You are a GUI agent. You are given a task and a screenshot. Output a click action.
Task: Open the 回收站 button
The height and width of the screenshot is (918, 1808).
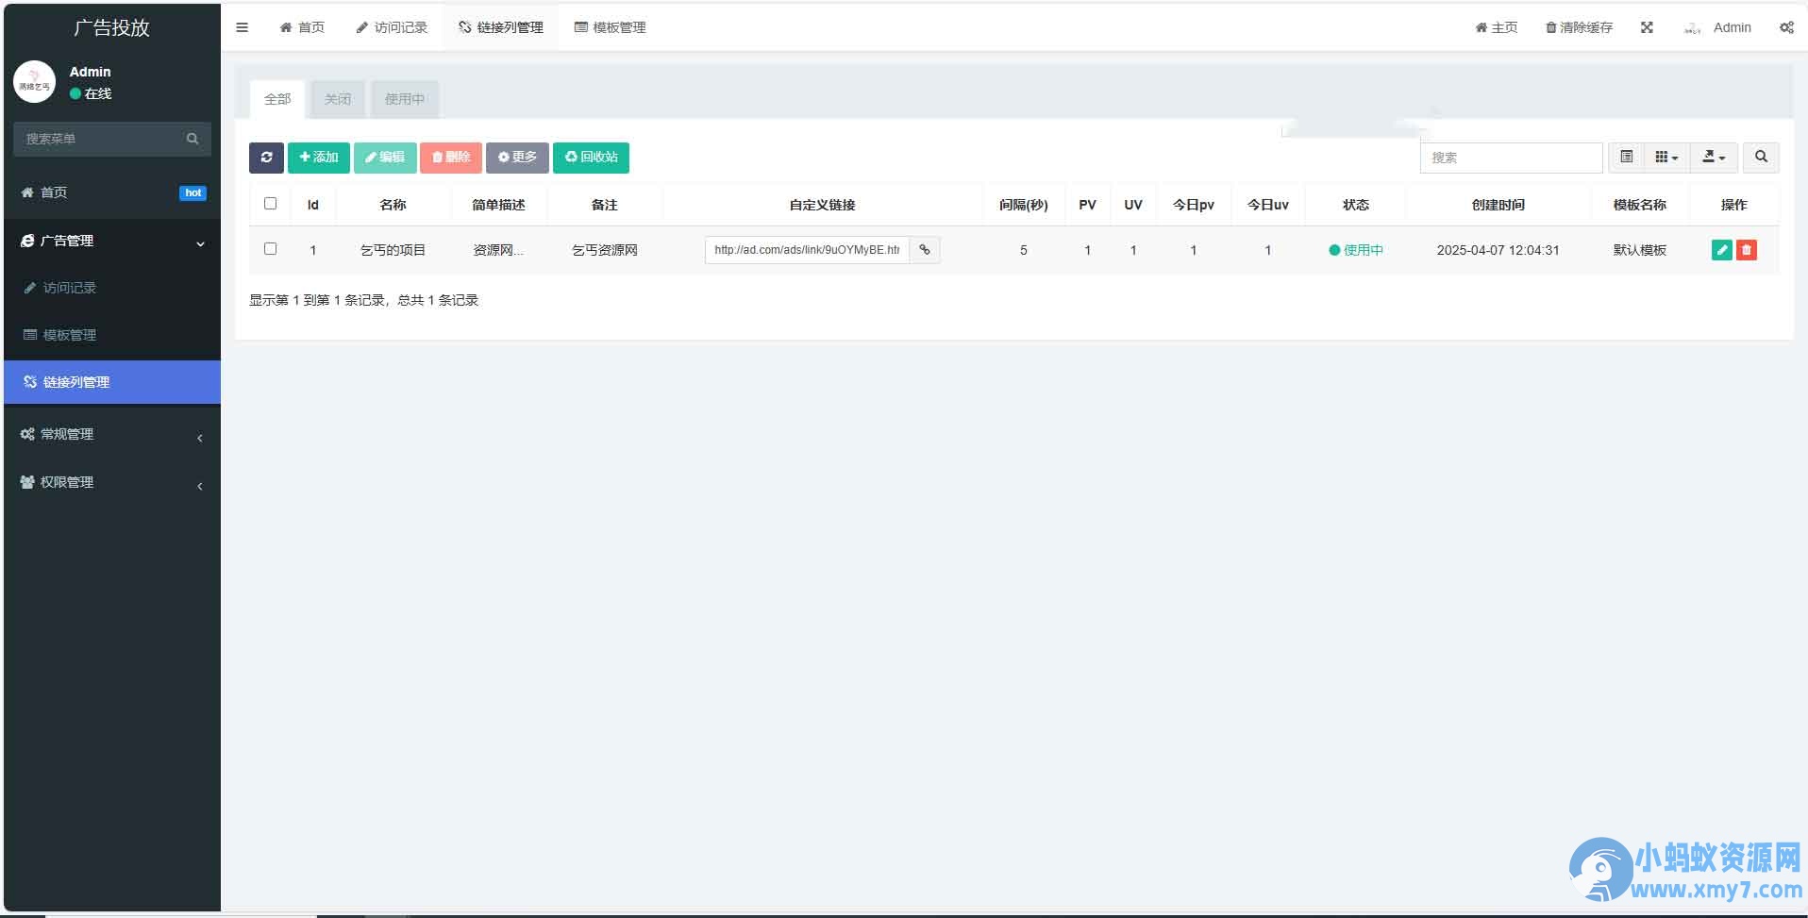point(591,158)
